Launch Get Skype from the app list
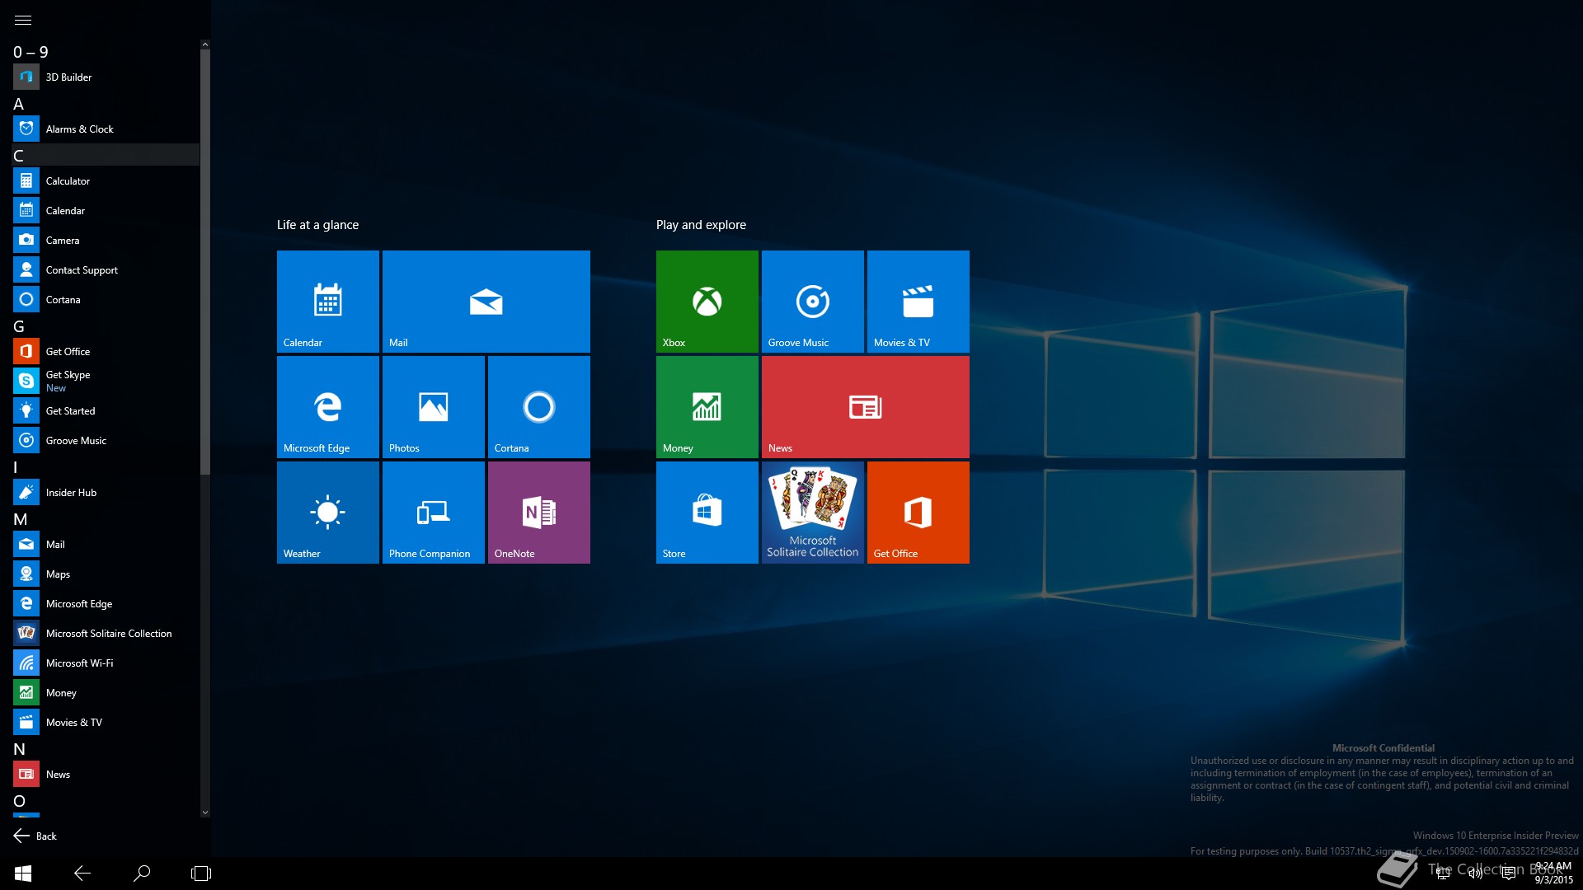The image size is (1583, 890). [x=106, y=381]
